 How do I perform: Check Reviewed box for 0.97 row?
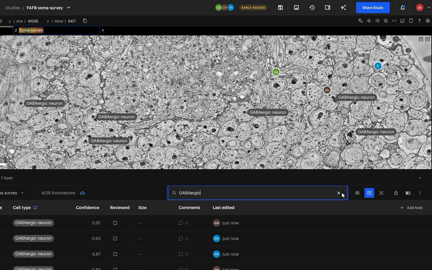pyautogui.click(x=115, y=223)
